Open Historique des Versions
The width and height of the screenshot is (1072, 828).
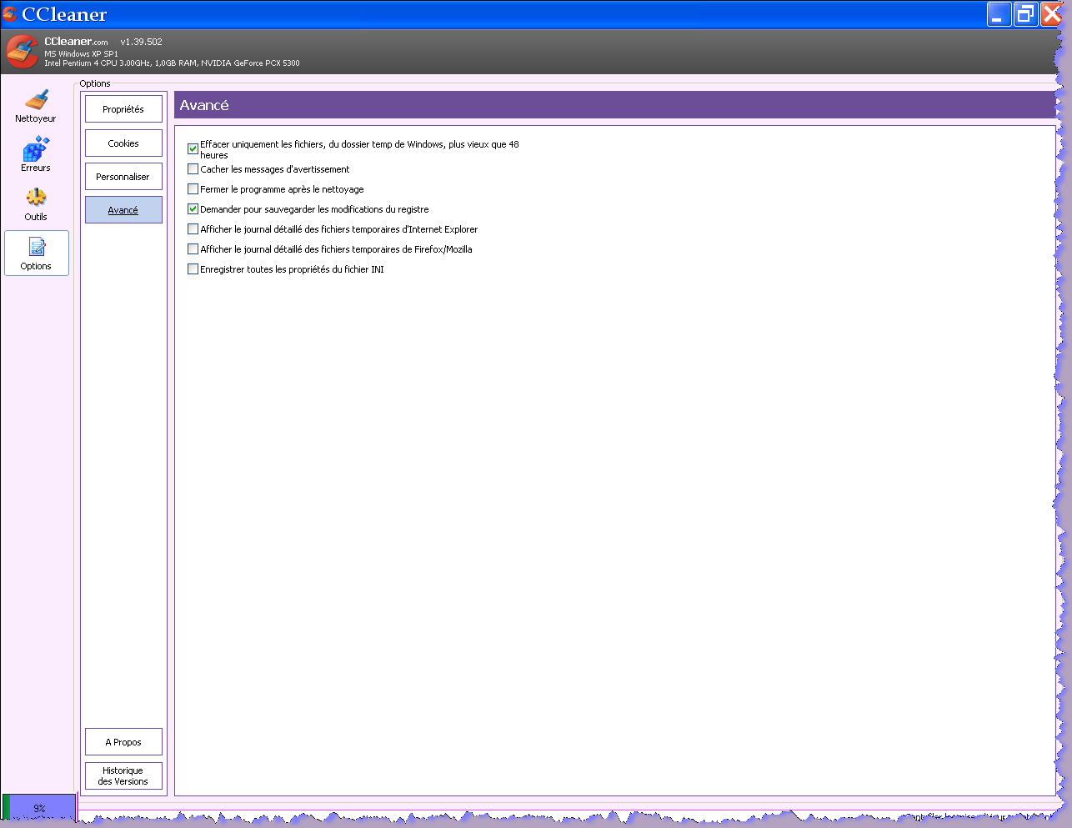coord(123,776)
